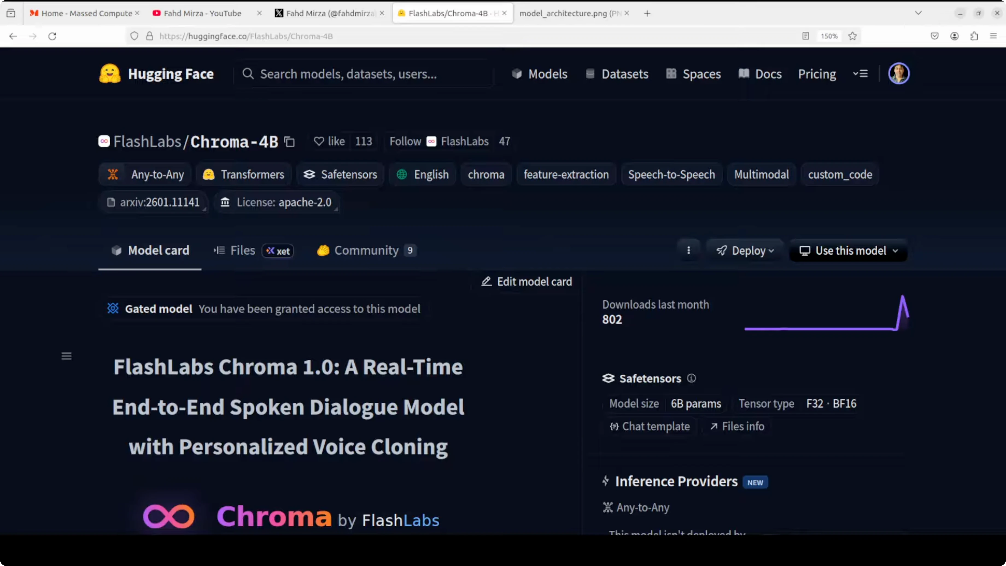Open the Spaces section from navigation

(x=702, y=74)
